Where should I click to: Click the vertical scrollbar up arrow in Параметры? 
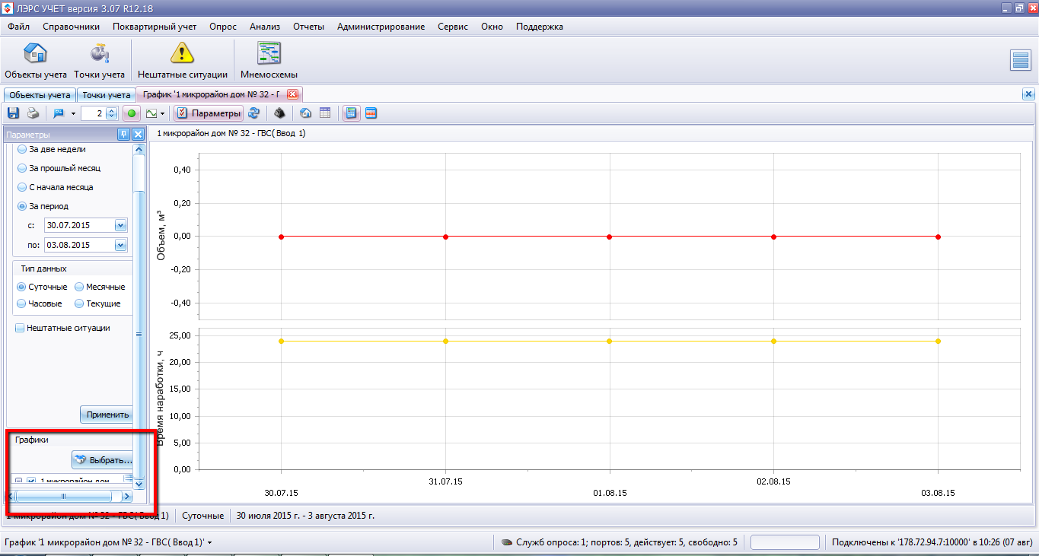coord(139,150)
